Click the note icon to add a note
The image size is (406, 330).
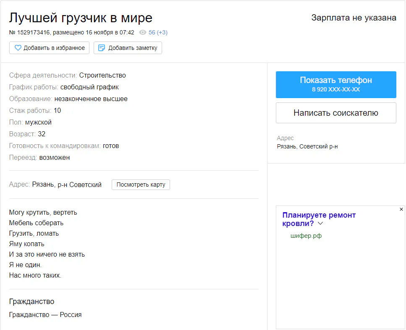(x=102, y=48)
